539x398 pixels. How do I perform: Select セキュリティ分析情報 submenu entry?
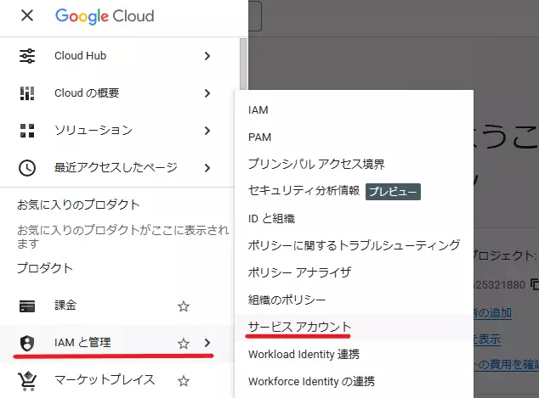click(354, 191)
